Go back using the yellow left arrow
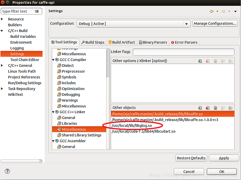Screen dimensions: 241x180 click(212, 11)
